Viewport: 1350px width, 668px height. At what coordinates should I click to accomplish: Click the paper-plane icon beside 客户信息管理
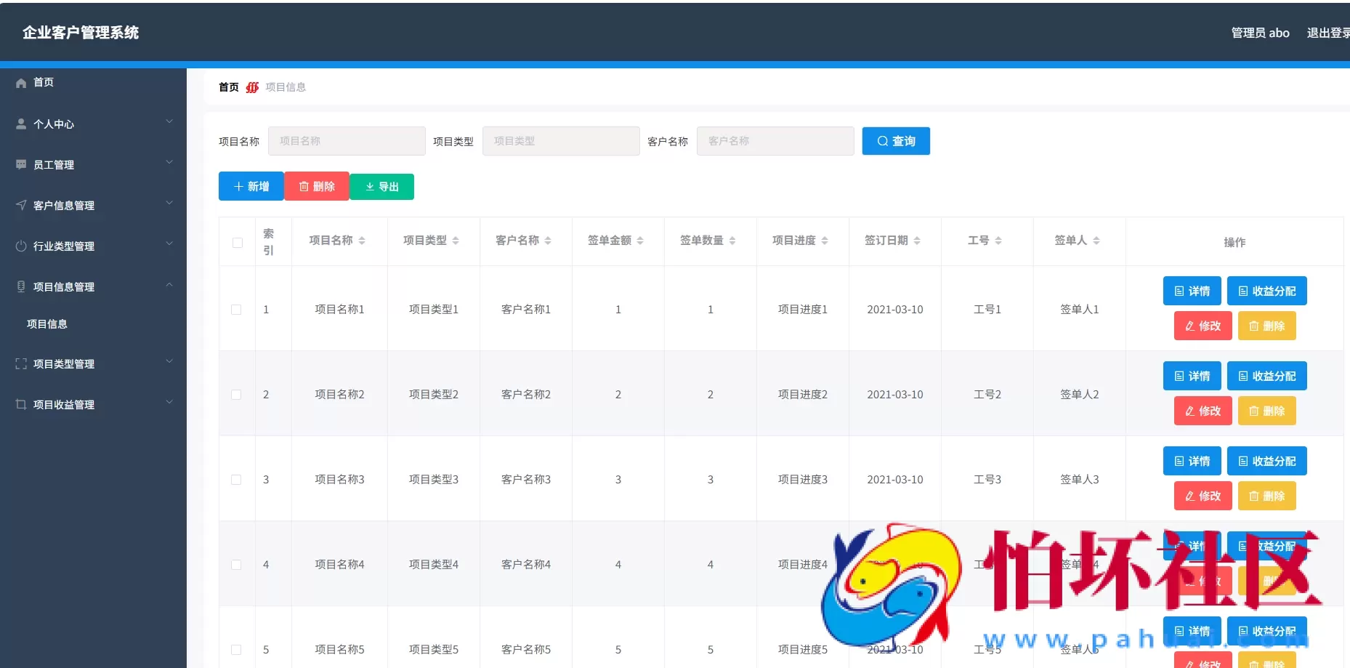coord(20,205)
